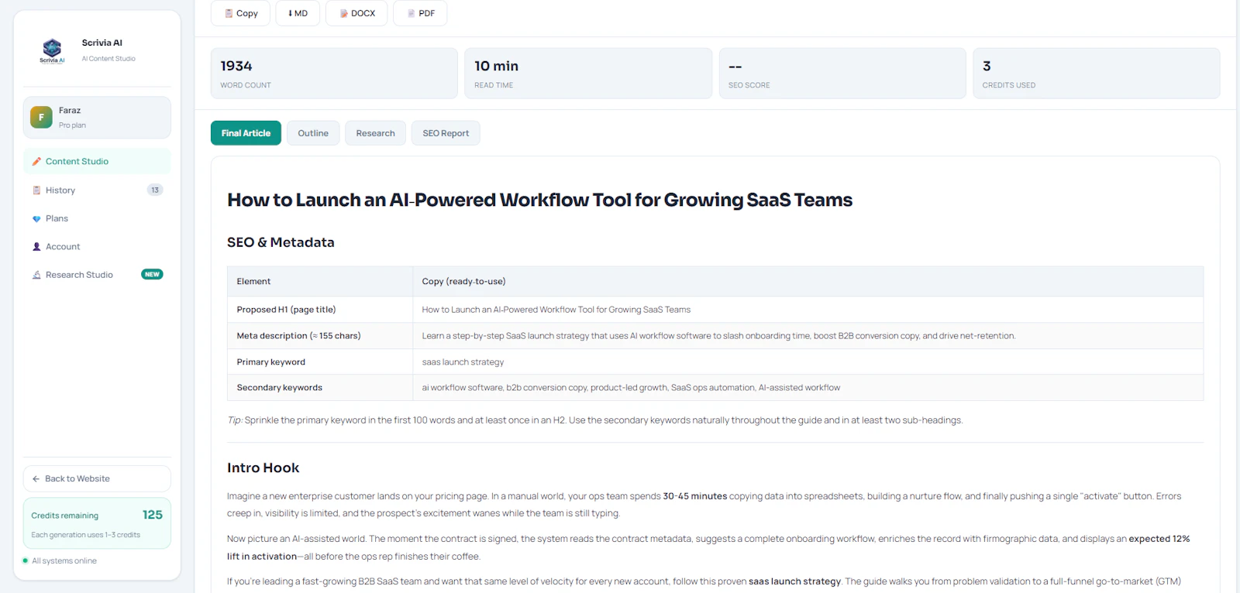1240x593 pixels.
Task: Click the Meta description row label
Action: [320, 336]
